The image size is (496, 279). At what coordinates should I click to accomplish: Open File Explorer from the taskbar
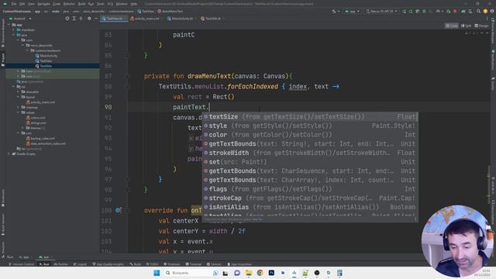[249, 273]
